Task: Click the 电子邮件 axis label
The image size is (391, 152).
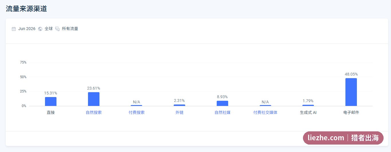Action: pyautogui.click(x=351, y=112)
